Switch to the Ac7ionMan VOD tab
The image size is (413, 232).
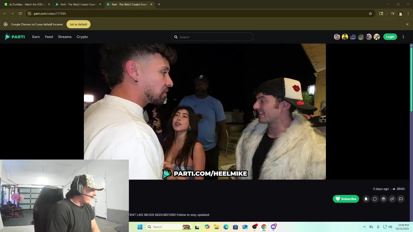tap(26, 5)
